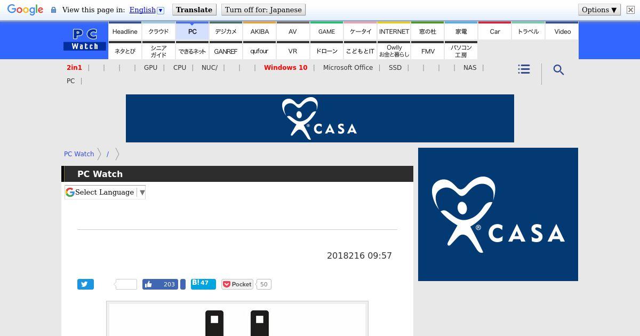Open the hamburger list menu icon
The width and height of the screenshot is (640, 336).
click(524, 69)
